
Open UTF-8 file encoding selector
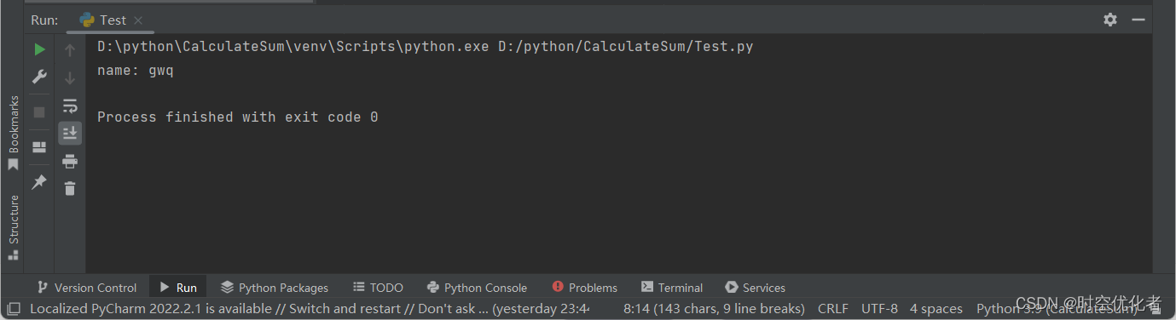[x=879, y=309]
